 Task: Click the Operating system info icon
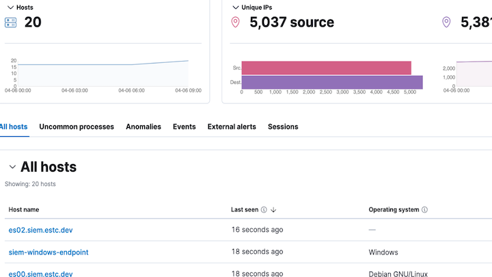click(424, 209)
